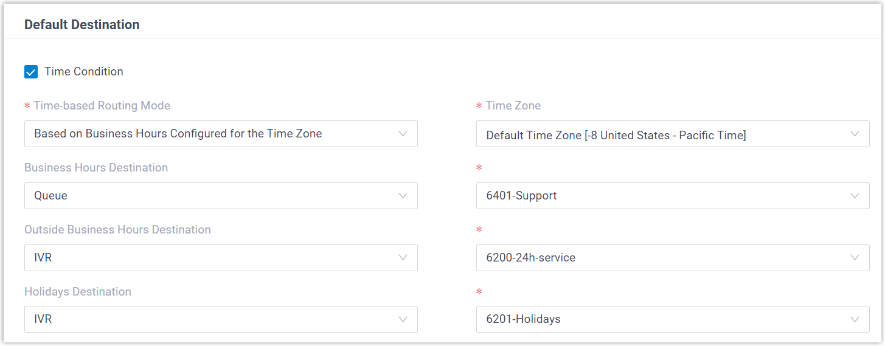Image resolution: width=885 pixels, height=346 pixels.
Task: Click the chevron arrow in the Time-based Routing Mode field
Action: click(403, 134)
